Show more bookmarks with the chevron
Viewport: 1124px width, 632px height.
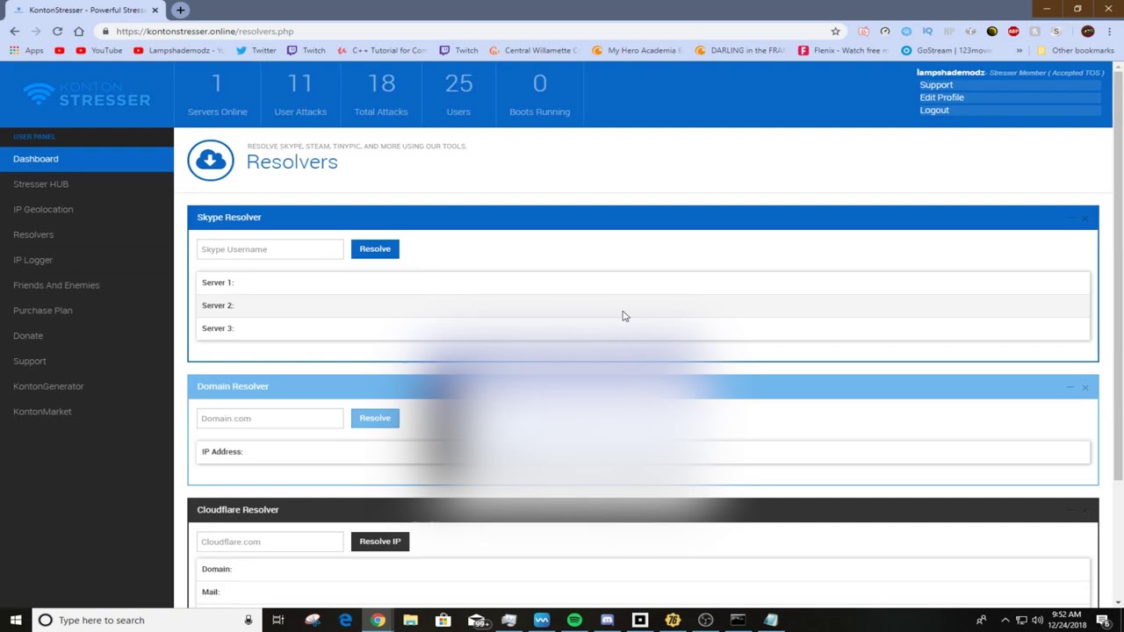1020,50
